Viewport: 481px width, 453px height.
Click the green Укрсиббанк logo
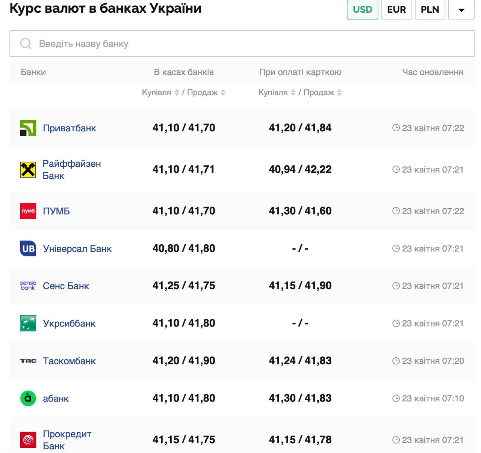click(x=28, y=323)
